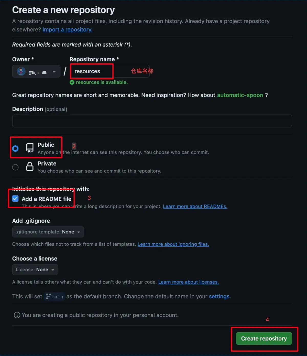Image resolution: width=307 pixels, height=356 pixels.
Task: Open the .gitignore template dropdown
Action: (48, 232)
